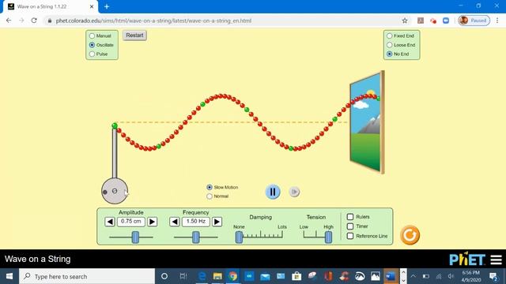This screenshot has width=506, height=284.
Task: Increase amplitude with right arrow
Action: [x=152, y=222]
